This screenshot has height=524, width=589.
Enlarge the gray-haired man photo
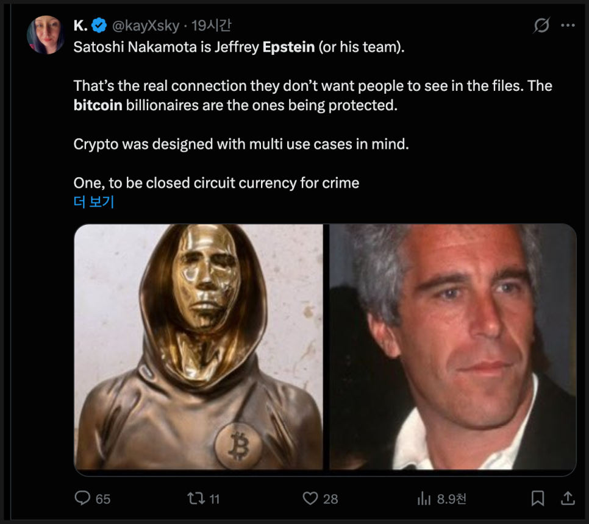(x=452, y=347)
